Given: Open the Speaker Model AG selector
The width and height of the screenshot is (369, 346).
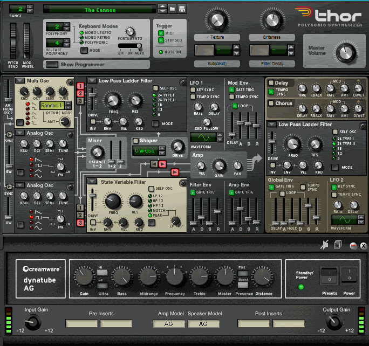Looking at the screenshot, I should tap(203, 324).
